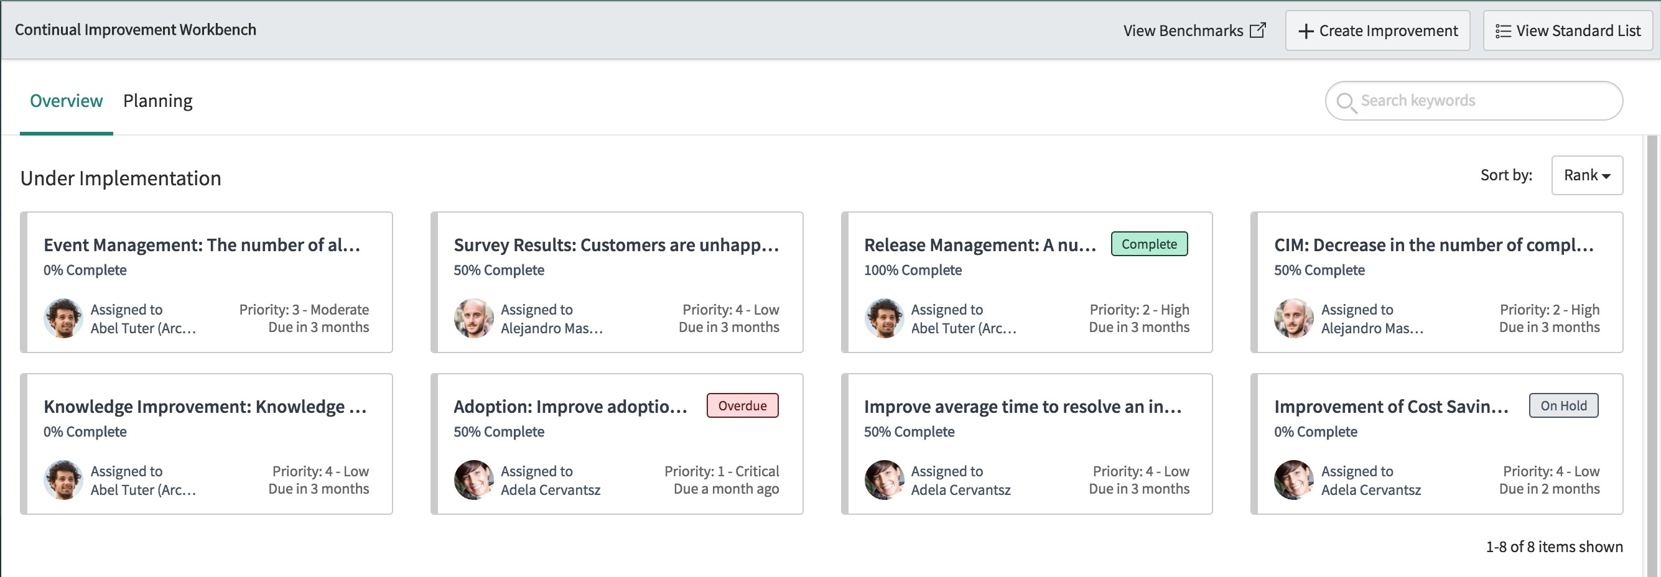
Task: Open the CIM Decrease card title
Action: click(x=1434, y=245)
